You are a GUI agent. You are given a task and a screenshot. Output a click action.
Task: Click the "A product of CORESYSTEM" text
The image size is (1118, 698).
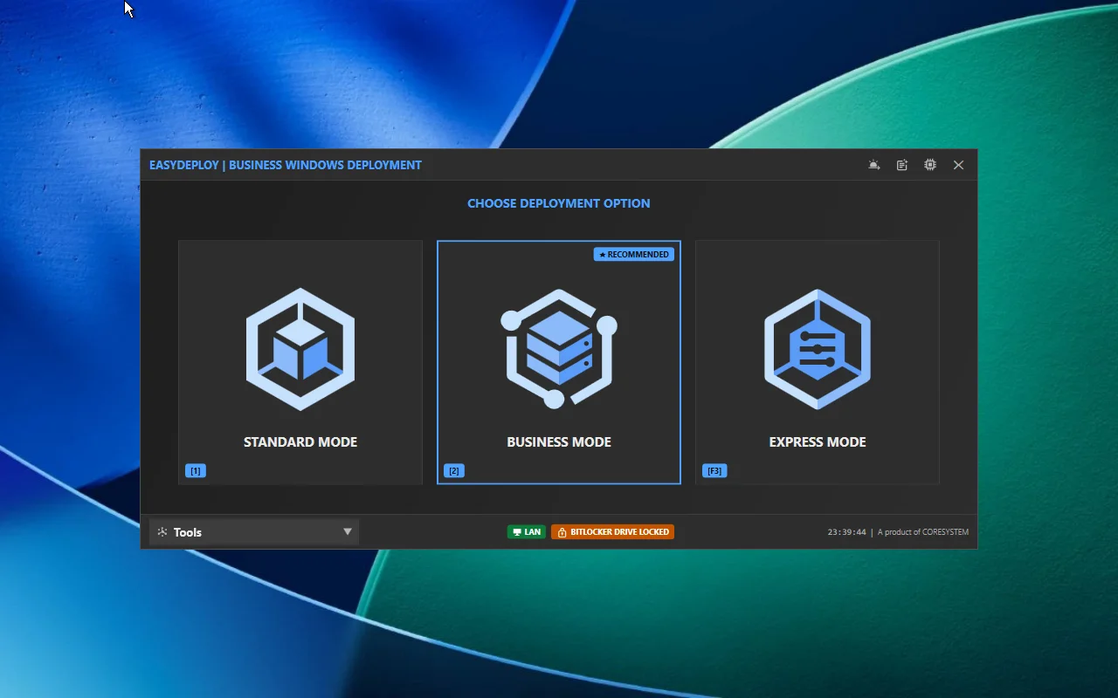point(923,532)
